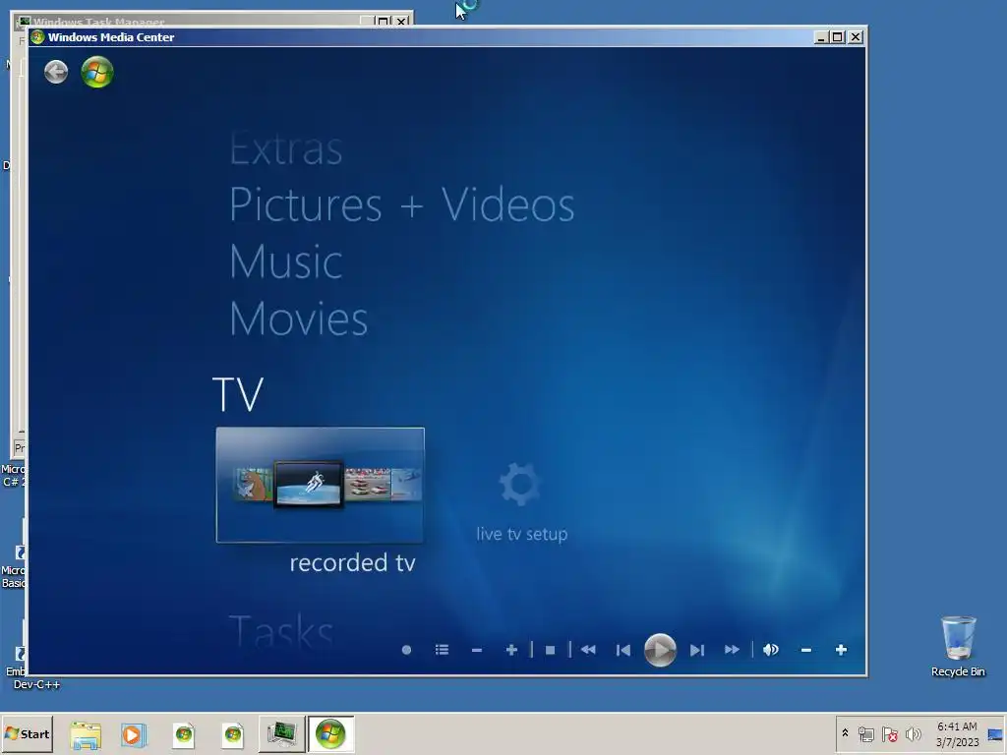Open the green Media Center start orb

coord(97,72)
